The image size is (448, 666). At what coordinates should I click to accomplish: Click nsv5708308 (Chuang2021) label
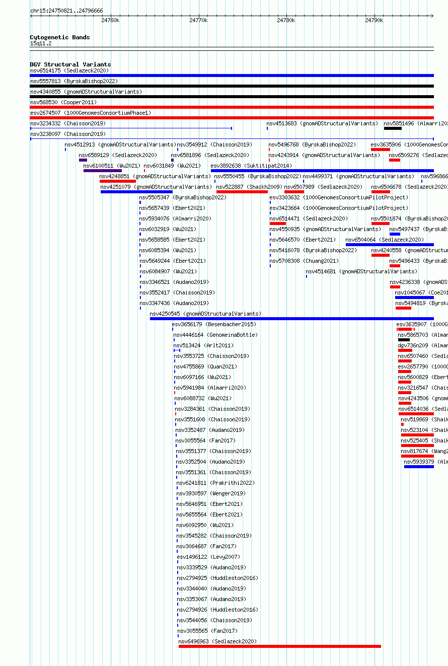[x=304, y=261]
